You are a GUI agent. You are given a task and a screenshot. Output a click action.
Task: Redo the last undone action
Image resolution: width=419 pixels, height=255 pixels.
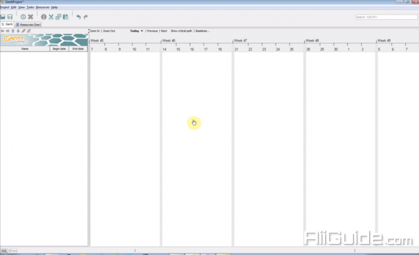coord(85,17)
